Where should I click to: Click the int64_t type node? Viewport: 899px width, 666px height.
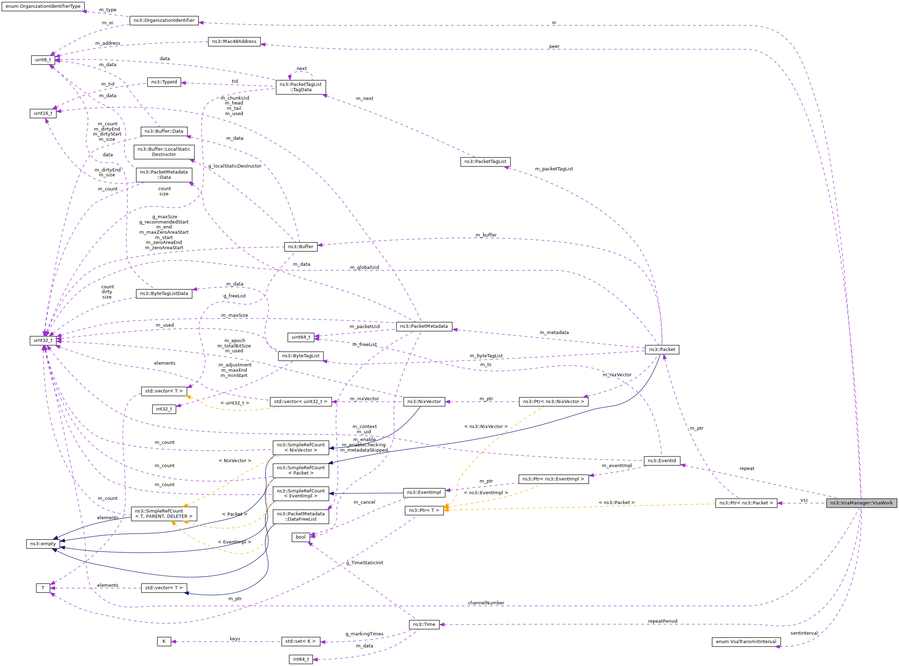[x=301, y=660]
